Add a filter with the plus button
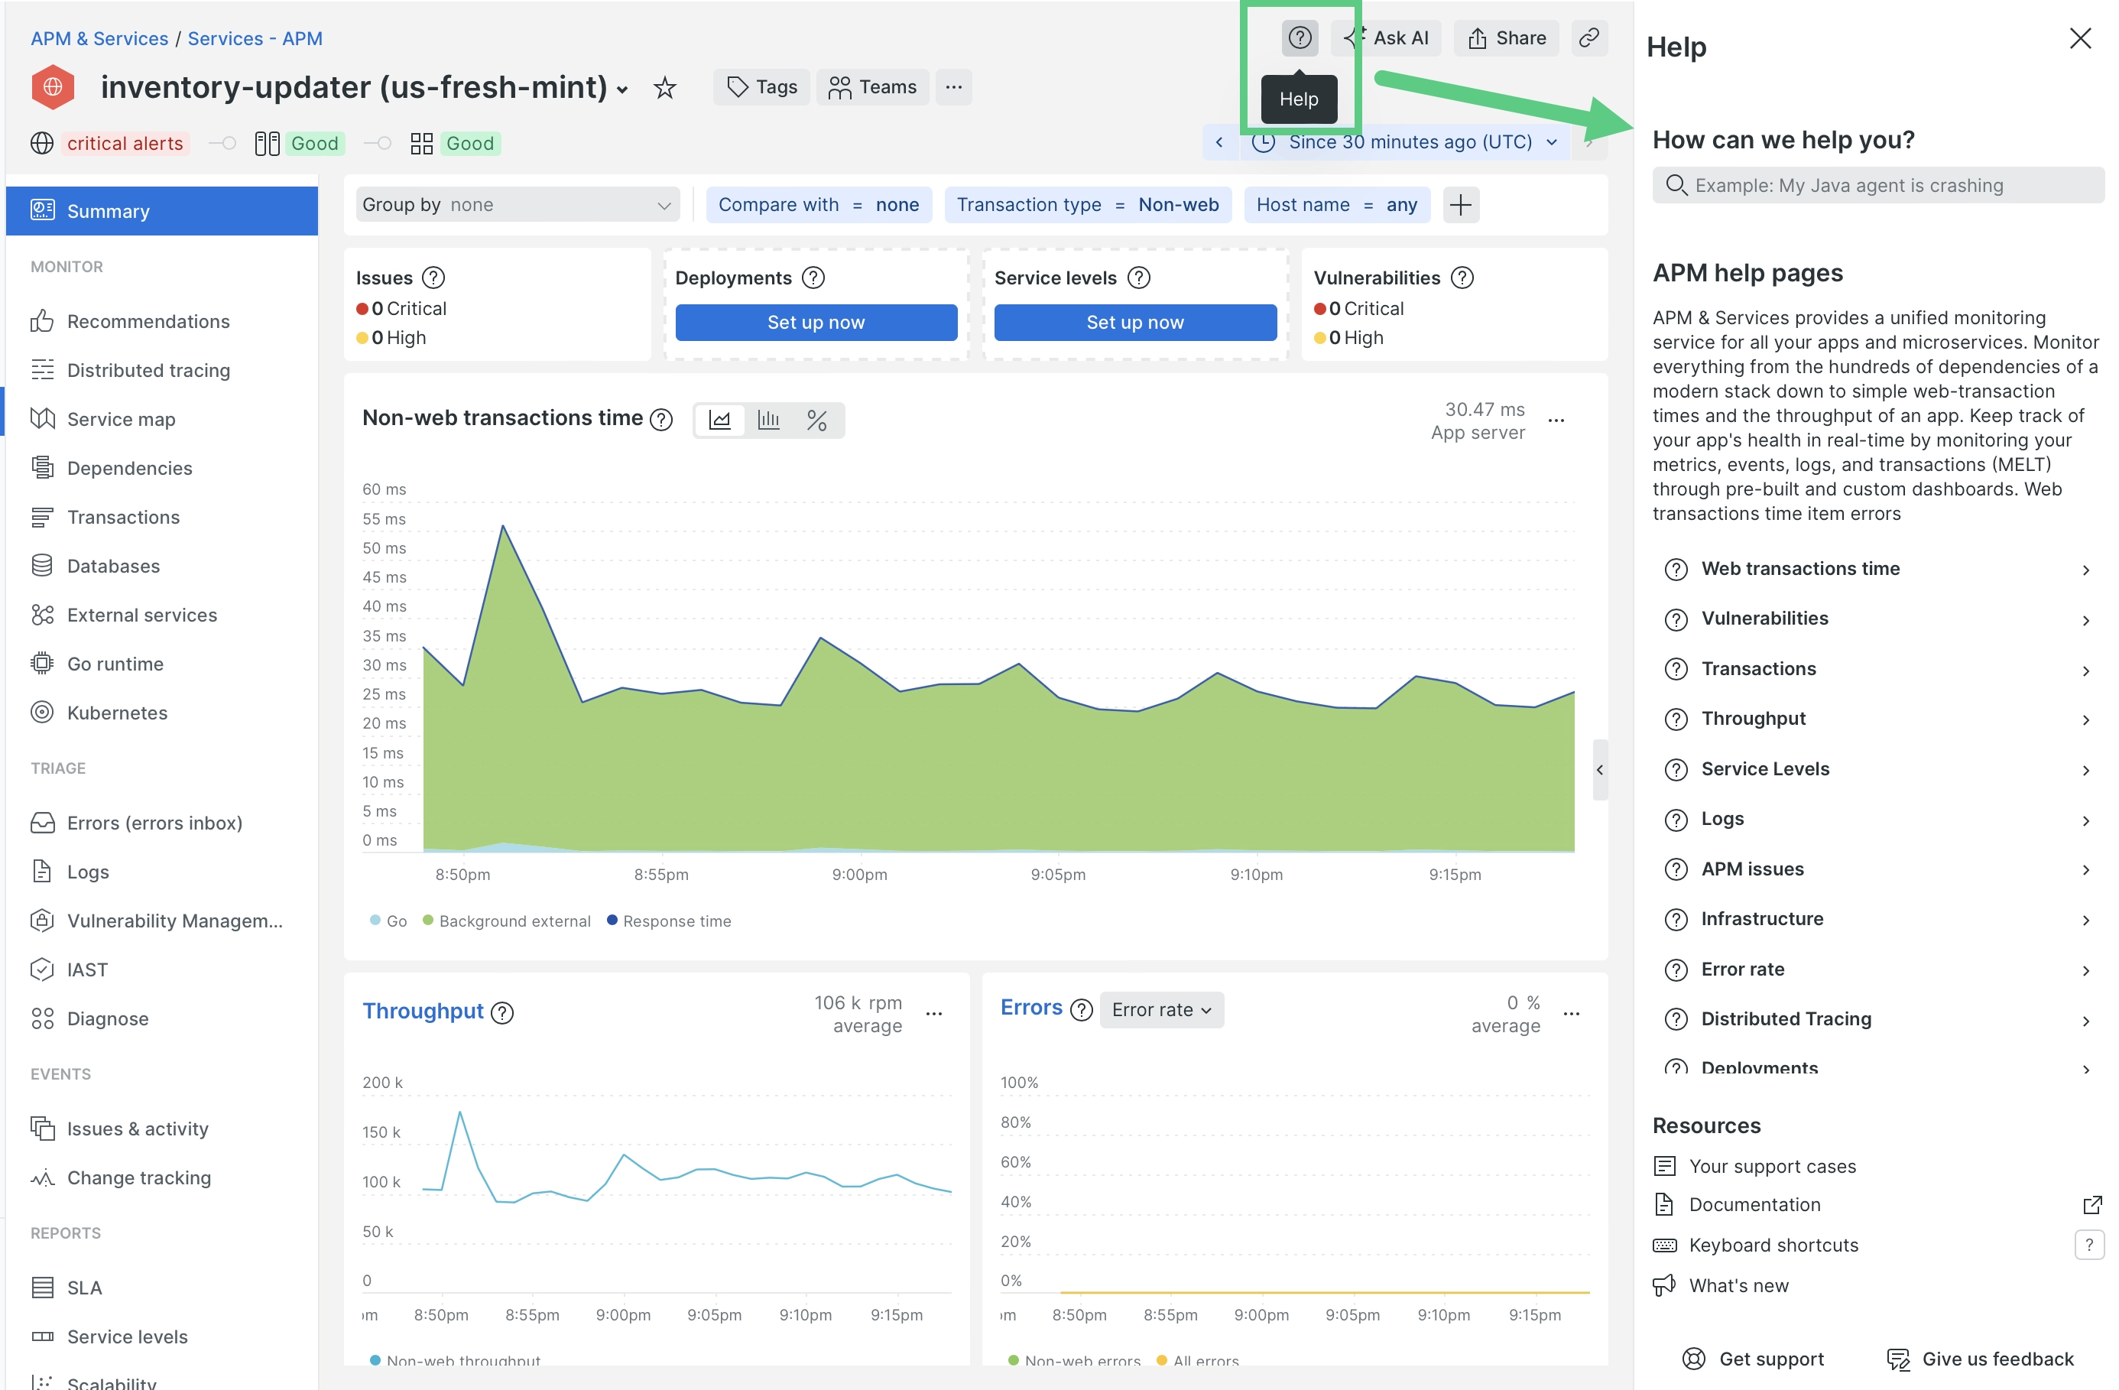The height and width of the screenshot is (1390, 2119). [1460, 205]
